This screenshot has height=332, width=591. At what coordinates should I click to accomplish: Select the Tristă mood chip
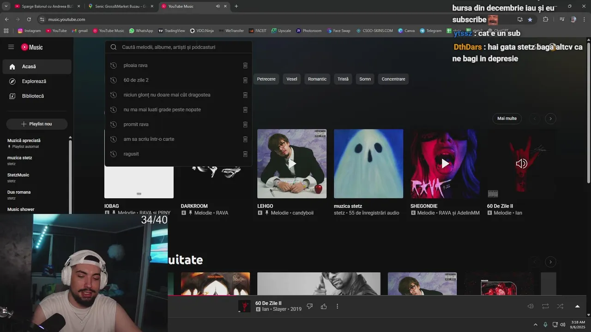coord(343,79)
